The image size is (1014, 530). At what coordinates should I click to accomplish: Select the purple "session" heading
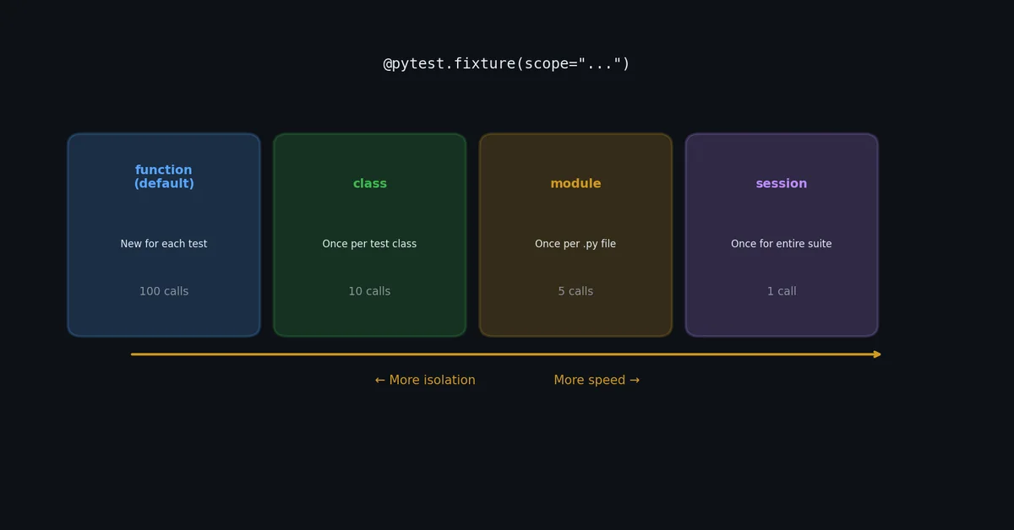point(782,184)
